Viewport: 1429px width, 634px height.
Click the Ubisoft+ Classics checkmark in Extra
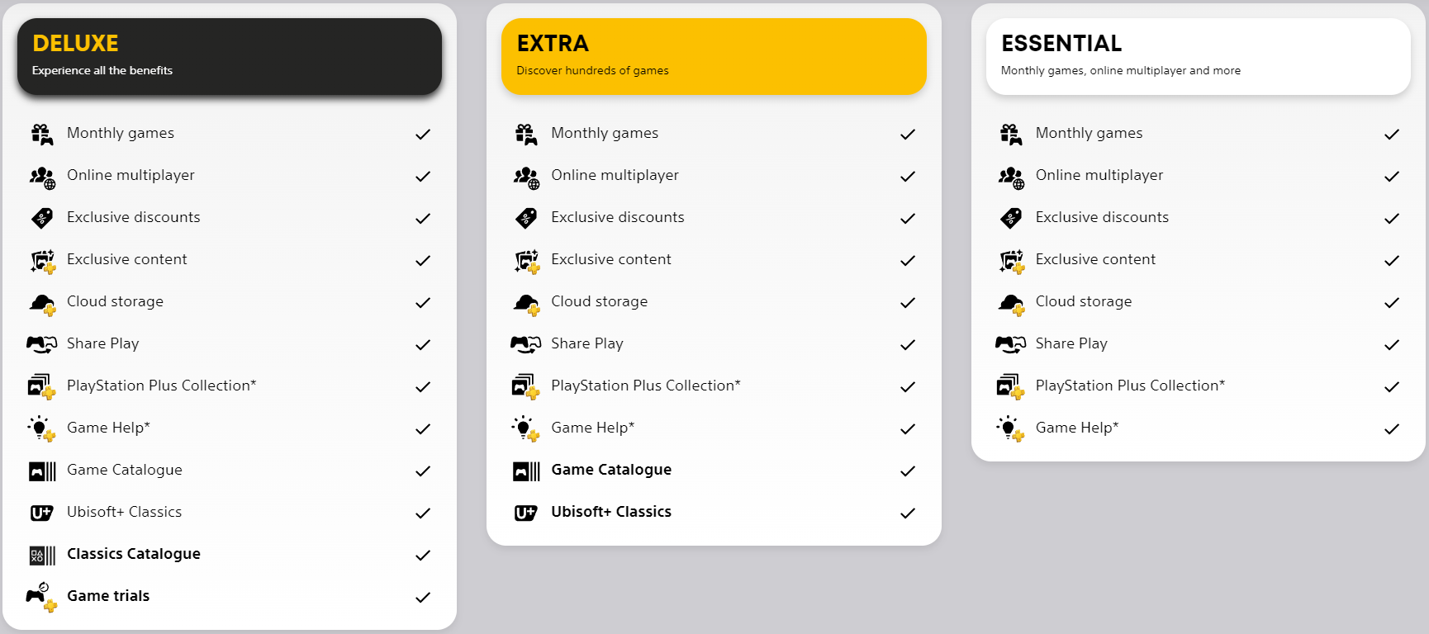(908, 513)
